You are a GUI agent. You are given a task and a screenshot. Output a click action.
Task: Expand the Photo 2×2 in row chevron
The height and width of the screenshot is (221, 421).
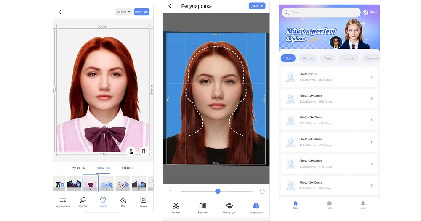(x=372, y=77)
